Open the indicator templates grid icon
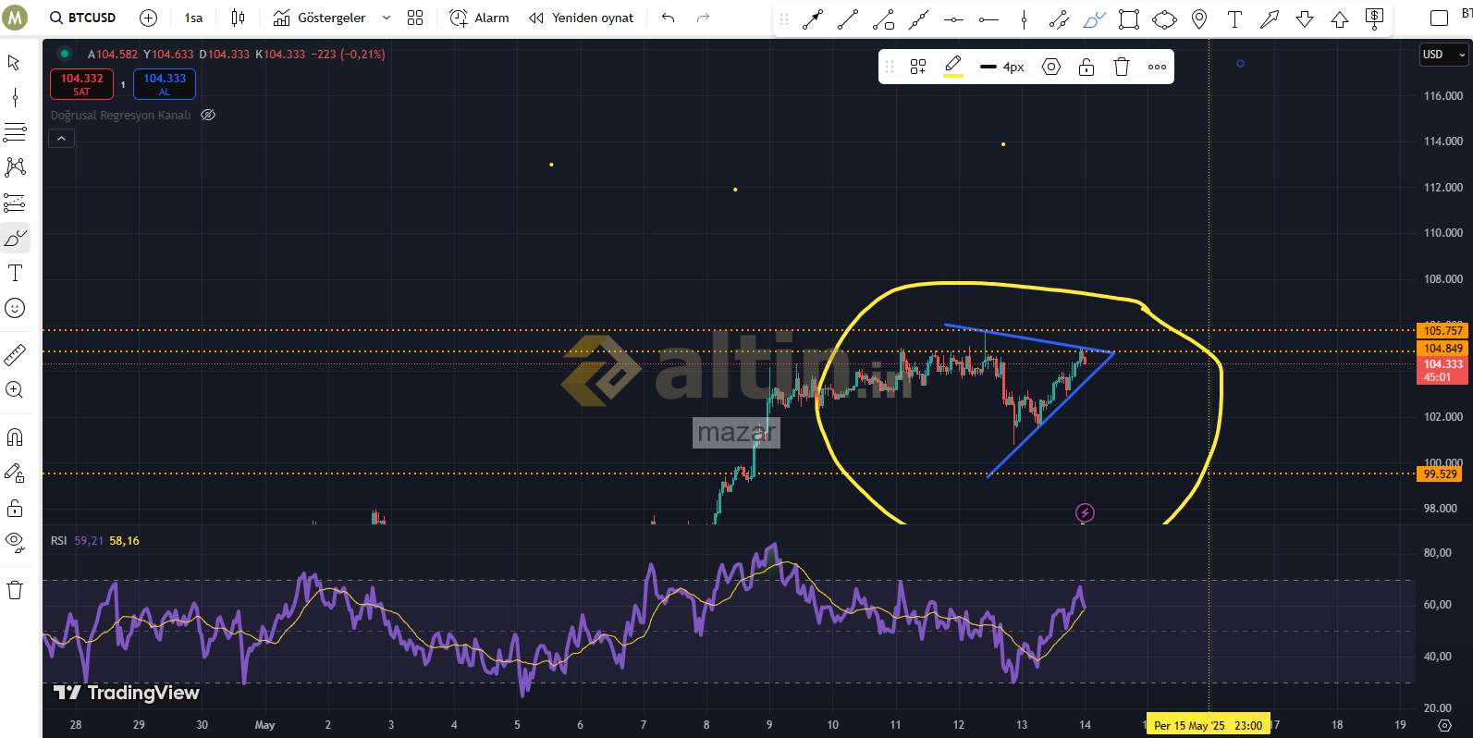 point(415,18)
